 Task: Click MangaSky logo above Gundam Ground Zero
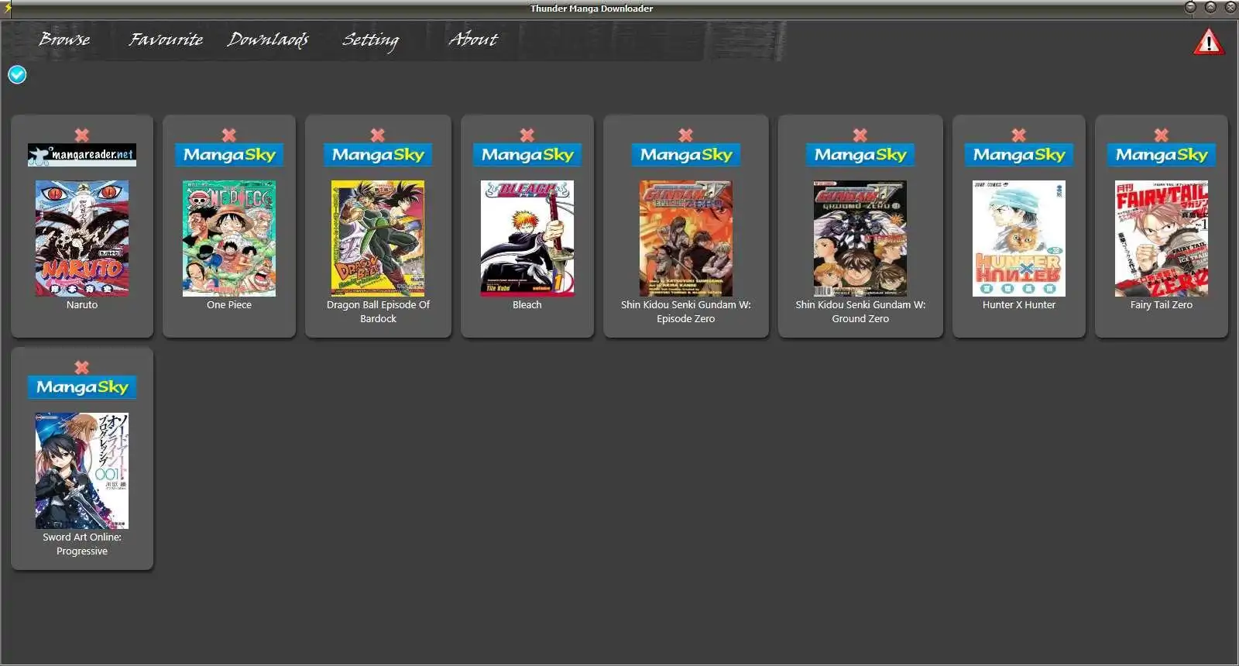(x=860, y=155)
